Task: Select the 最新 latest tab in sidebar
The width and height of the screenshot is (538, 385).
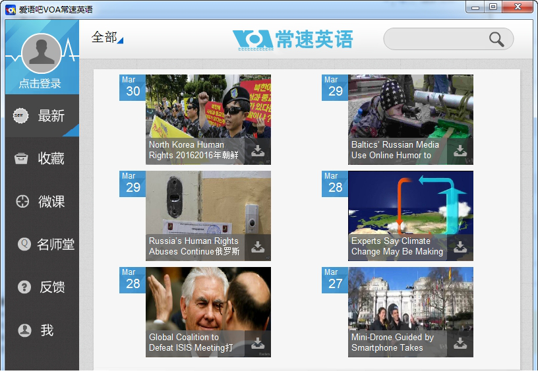Action: pyautogui.click(x=42, y=115)
